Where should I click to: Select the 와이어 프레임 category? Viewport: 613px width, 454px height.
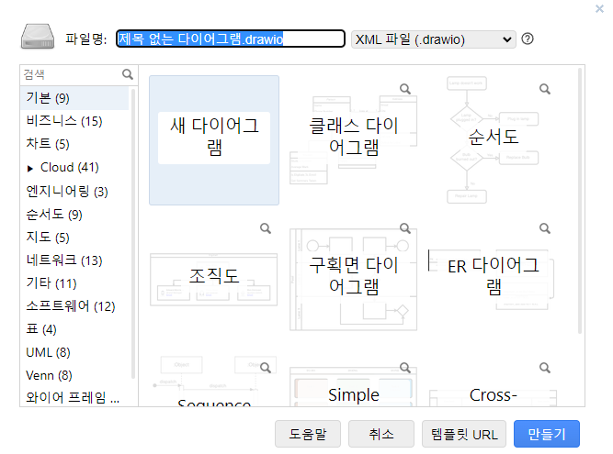74,397
